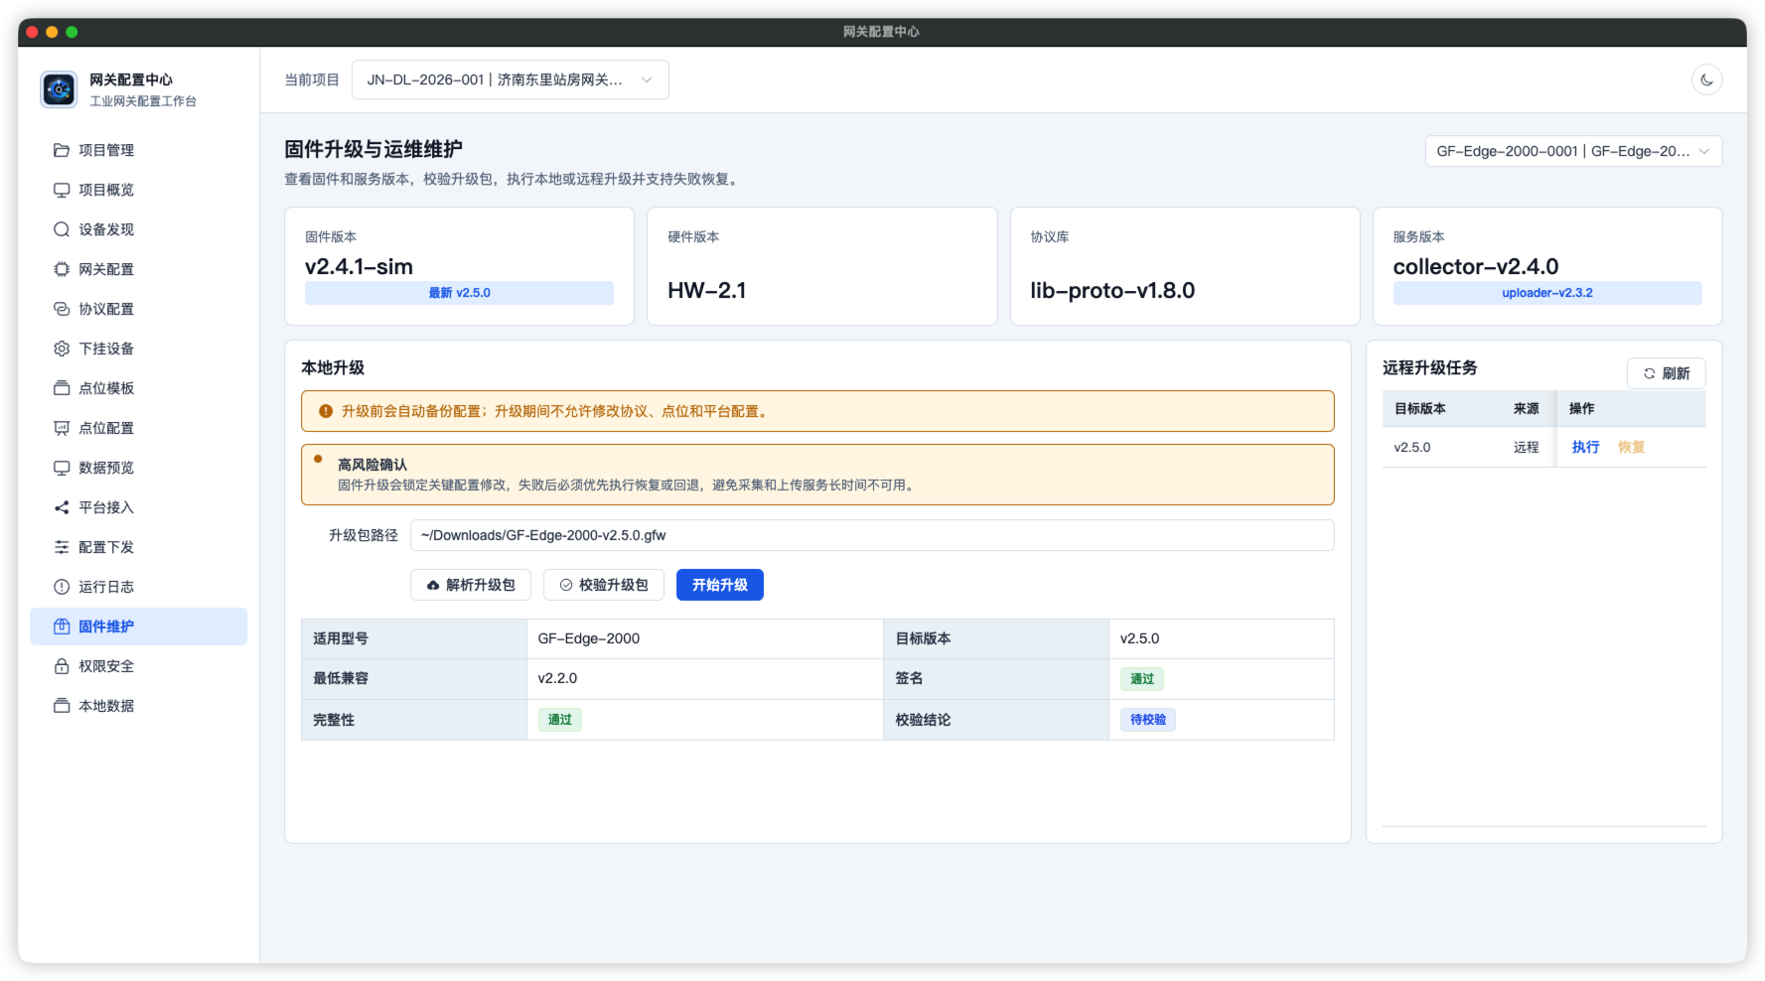Click the uploader-v2.3.2 tag
Viewport: 1765px width, 981px height.
[x=1546, y=293]
